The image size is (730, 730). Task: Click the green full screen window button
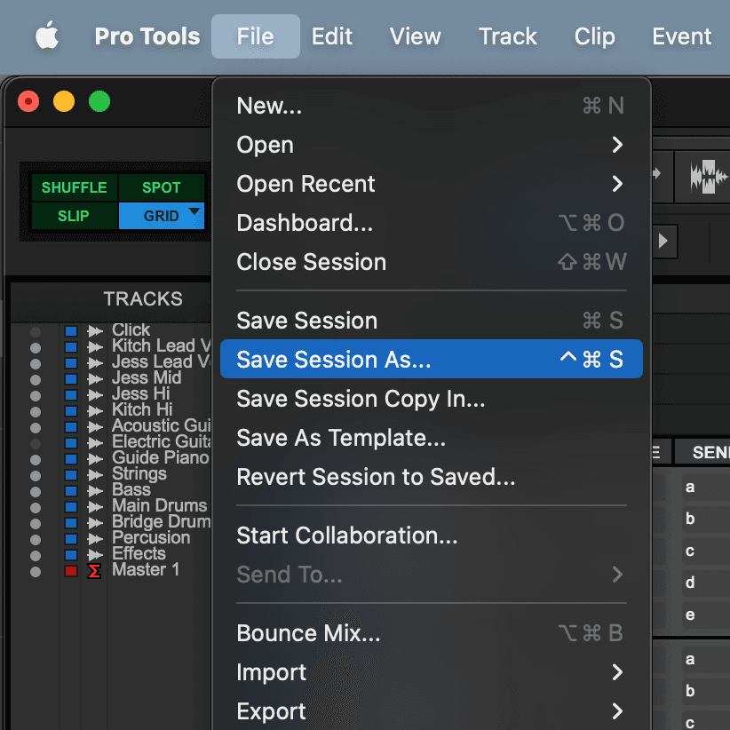[99, 101]
